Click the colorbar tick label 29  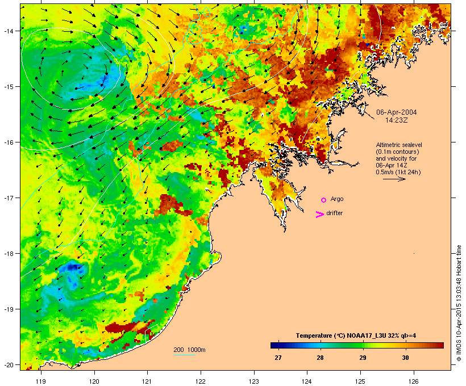363,358
